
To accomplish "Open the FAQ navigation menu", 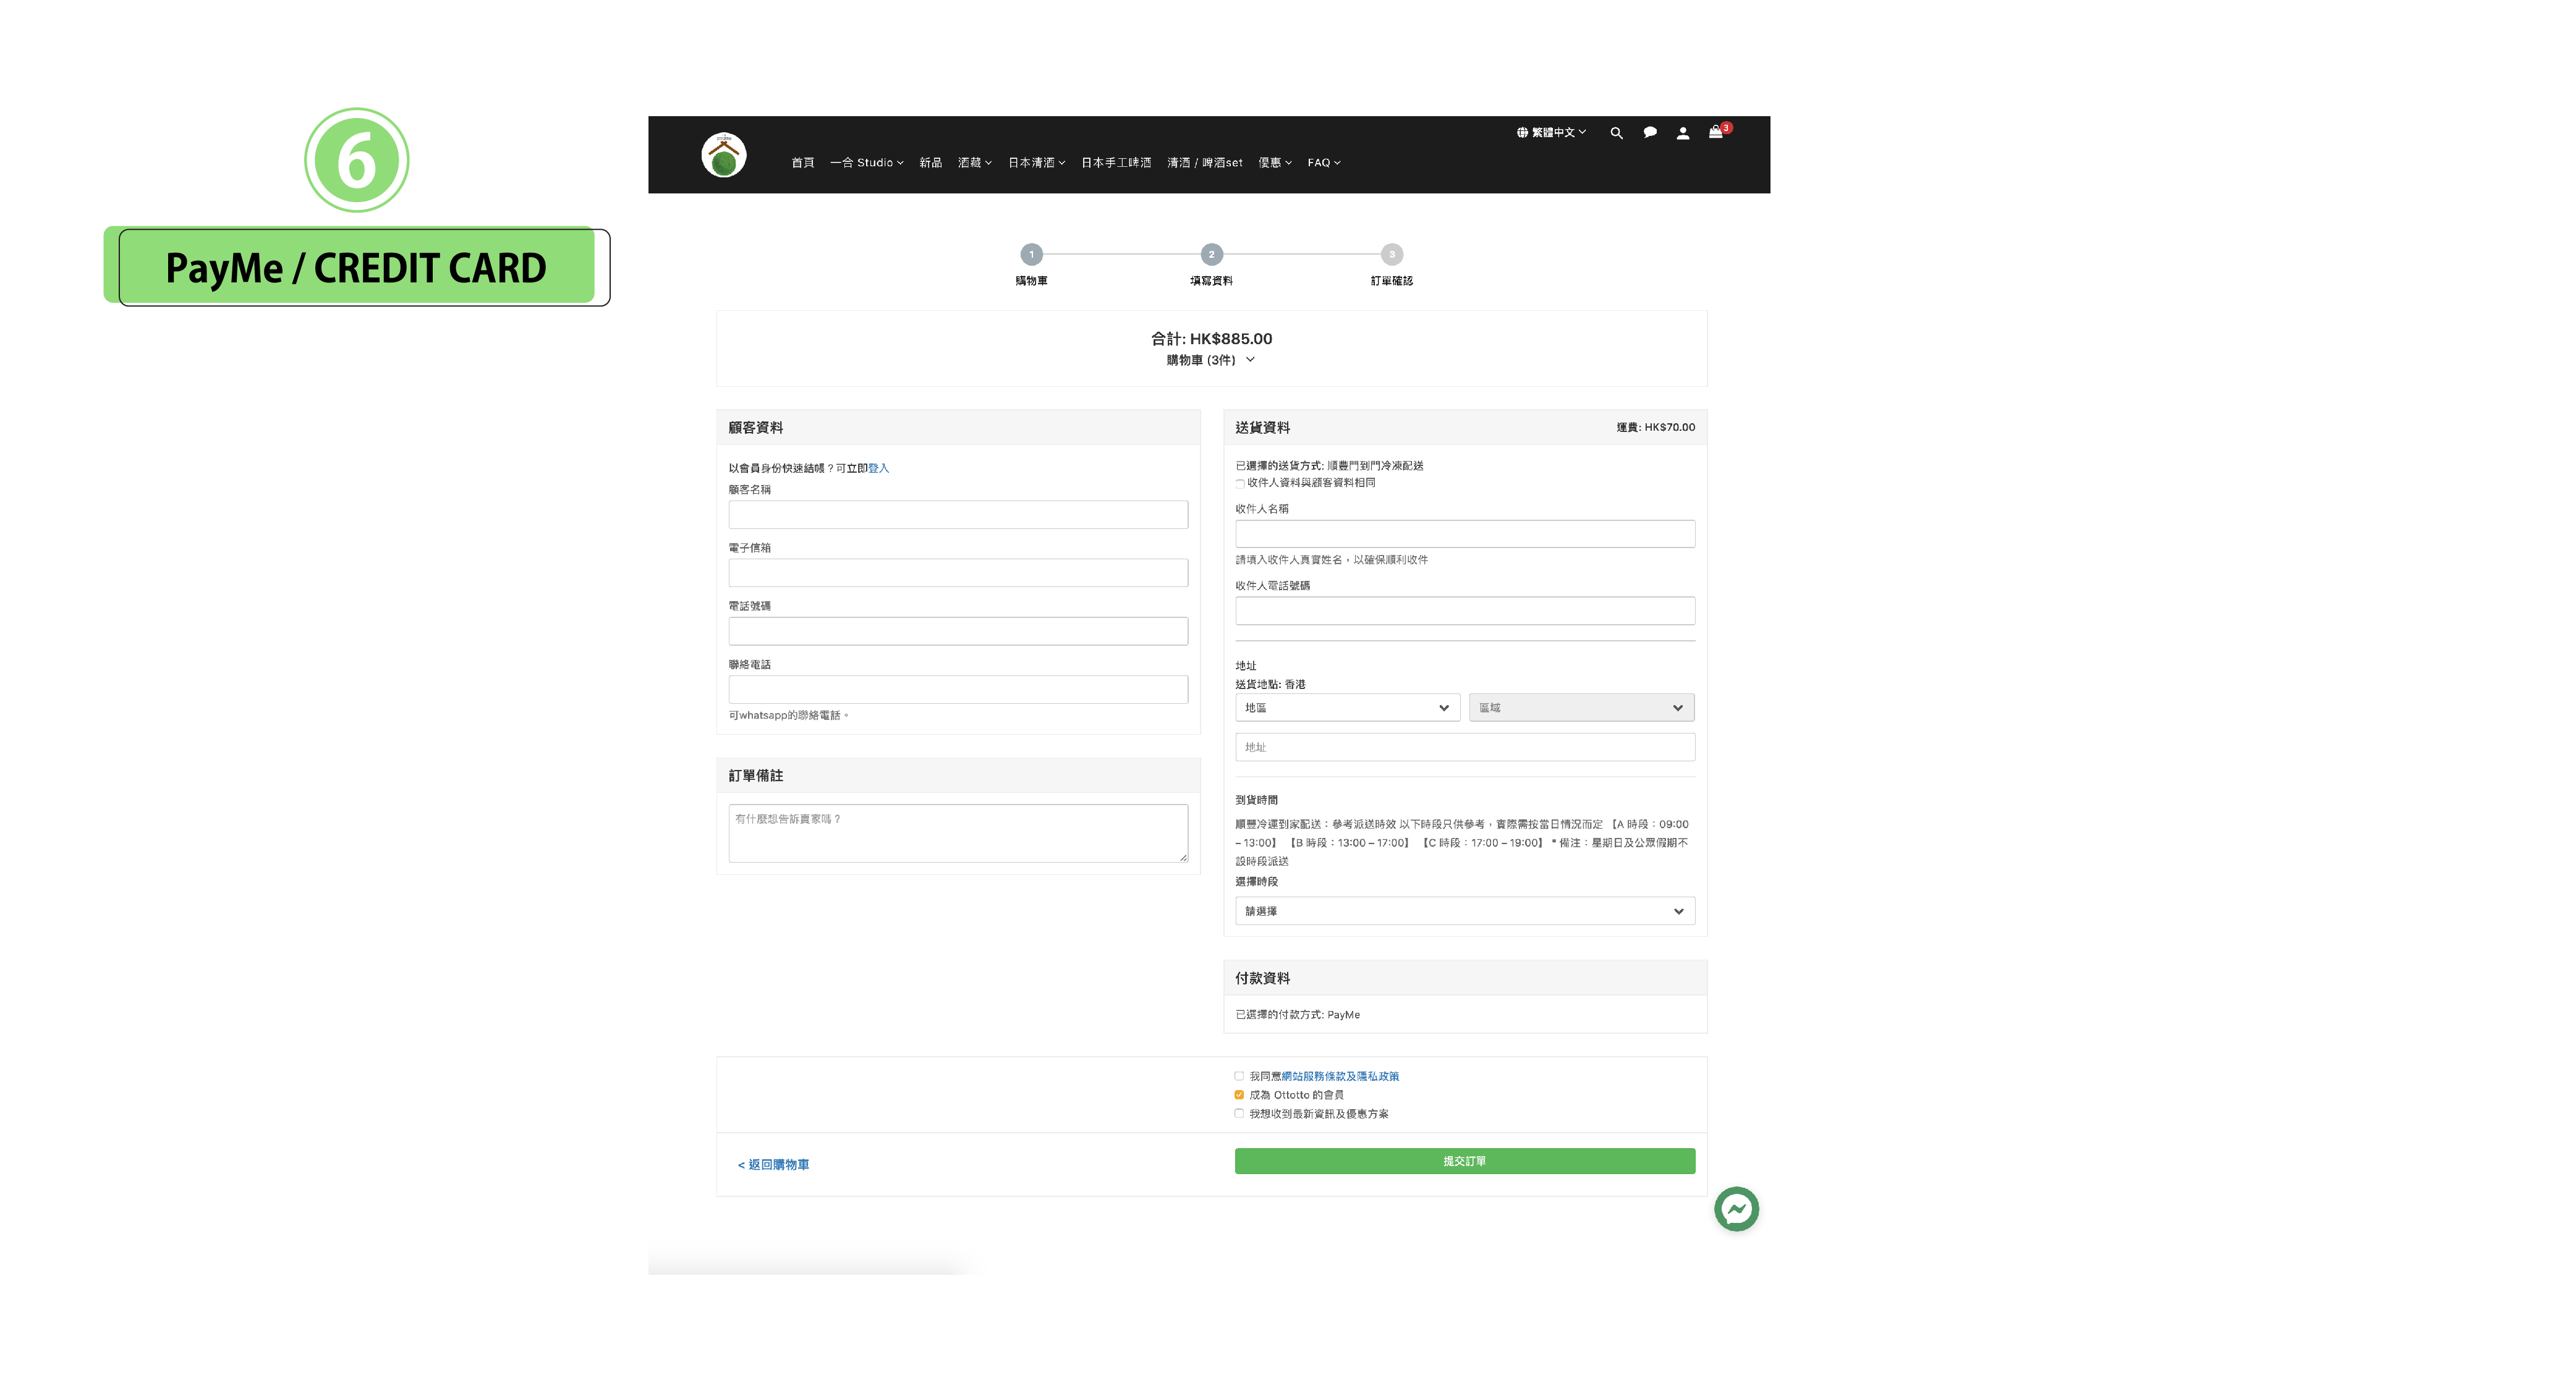I will click(1323, 163).
